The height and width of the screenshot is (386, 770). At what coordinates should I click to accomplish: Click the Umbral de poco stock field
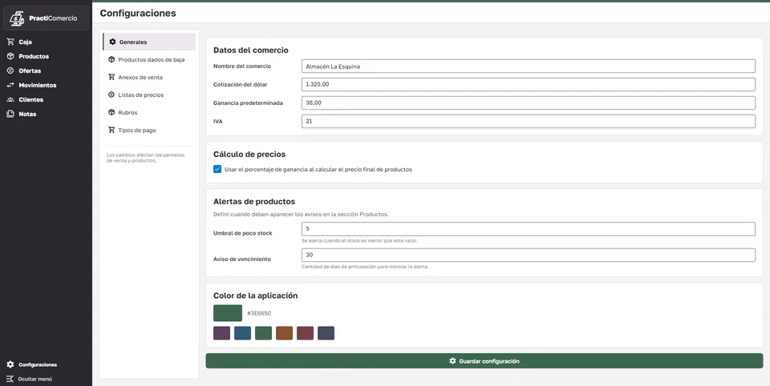click(x=529, y=229)
